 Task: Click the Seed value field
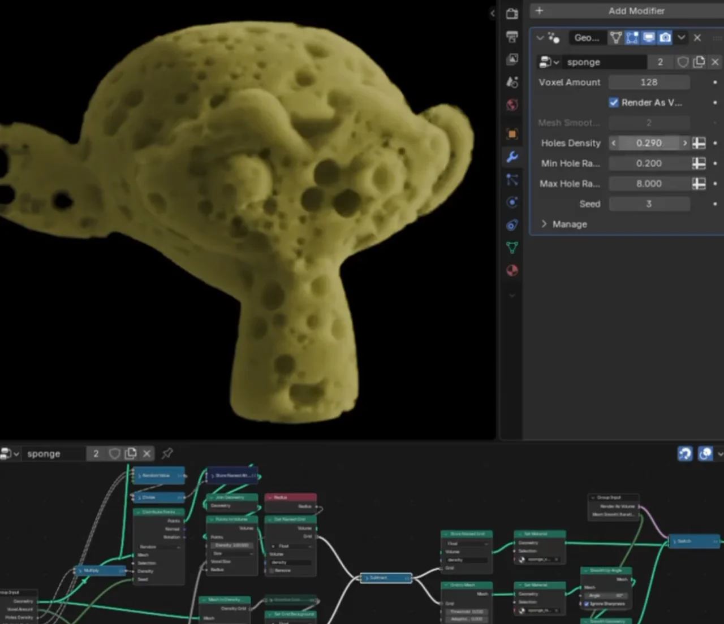click(x=649, y=204)
